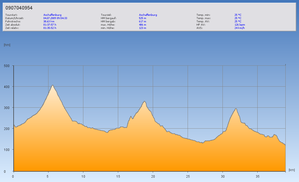
Task: Click the HM bergab value 617 m
Action: [x=142, y=22]
